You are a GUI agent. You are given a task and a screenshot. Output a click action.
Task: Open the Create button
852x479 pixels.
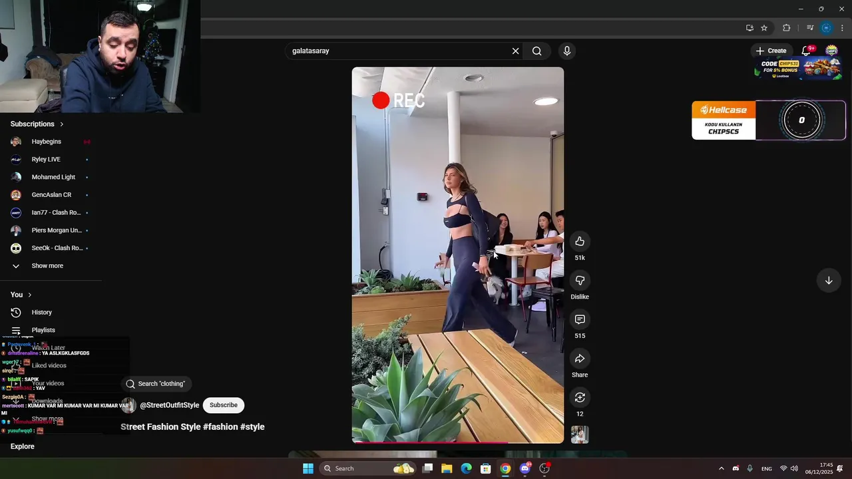(x=771, y=51)
